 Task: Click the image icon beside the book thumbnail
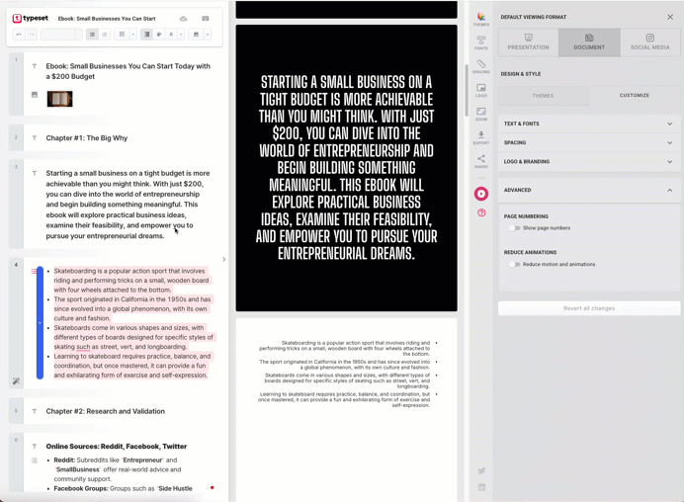pyautogui.click(x=35, y=95)
